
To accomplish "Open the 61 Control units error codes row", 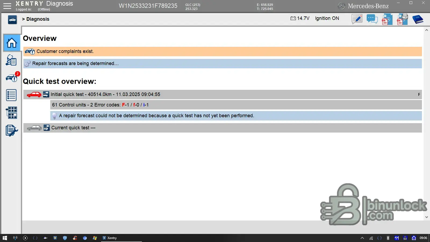I will point(236,105).
